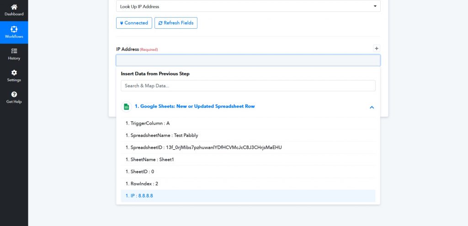Click the Search & Map Data search box

click(248, 86)
